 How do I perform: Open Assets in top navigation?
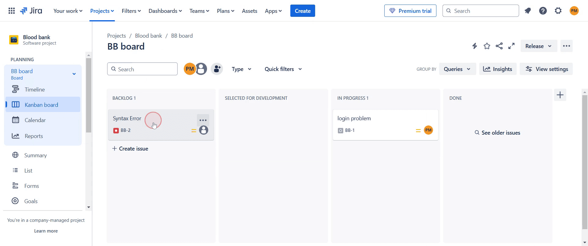click(250, 11)
